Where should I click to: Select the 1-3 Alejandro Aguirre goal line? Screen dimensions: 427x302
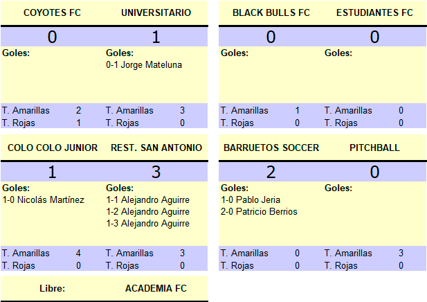pos(148,223)
